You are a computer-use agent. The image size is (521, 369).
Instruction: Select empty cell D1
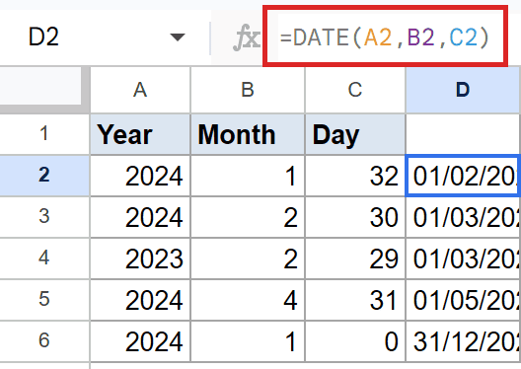[463, 134]
